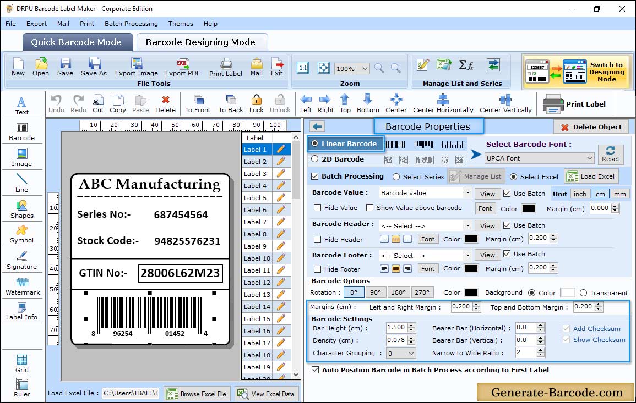
Task: Select the Image tool in sidebar
Action: [22, 158]
